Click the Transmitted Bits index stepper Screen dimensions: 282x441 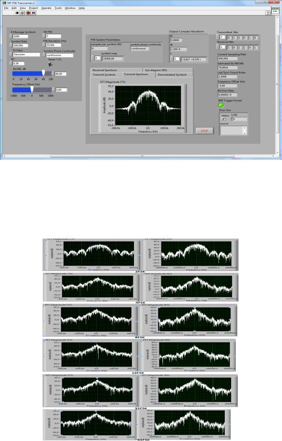tap(217, 37)
